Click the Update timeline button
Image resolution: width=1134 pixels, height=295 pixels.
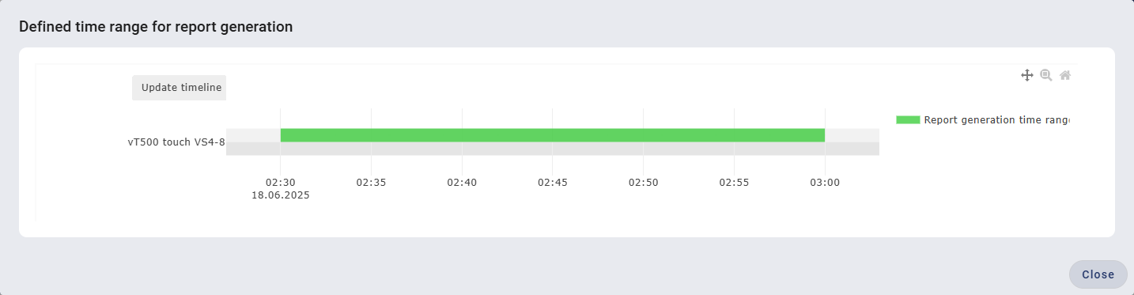coord(179,88)
